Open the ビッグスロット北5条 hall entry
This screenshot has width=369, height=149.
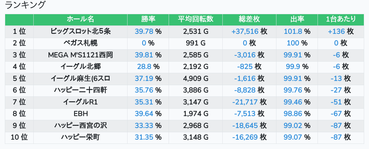tap(81, 31)
